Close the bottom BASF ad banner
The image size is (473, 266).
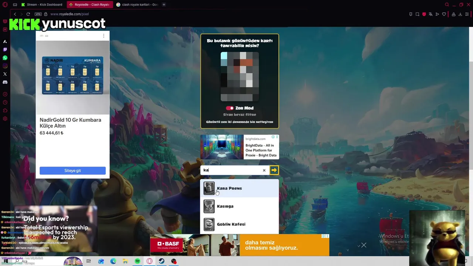pos(364,245)
